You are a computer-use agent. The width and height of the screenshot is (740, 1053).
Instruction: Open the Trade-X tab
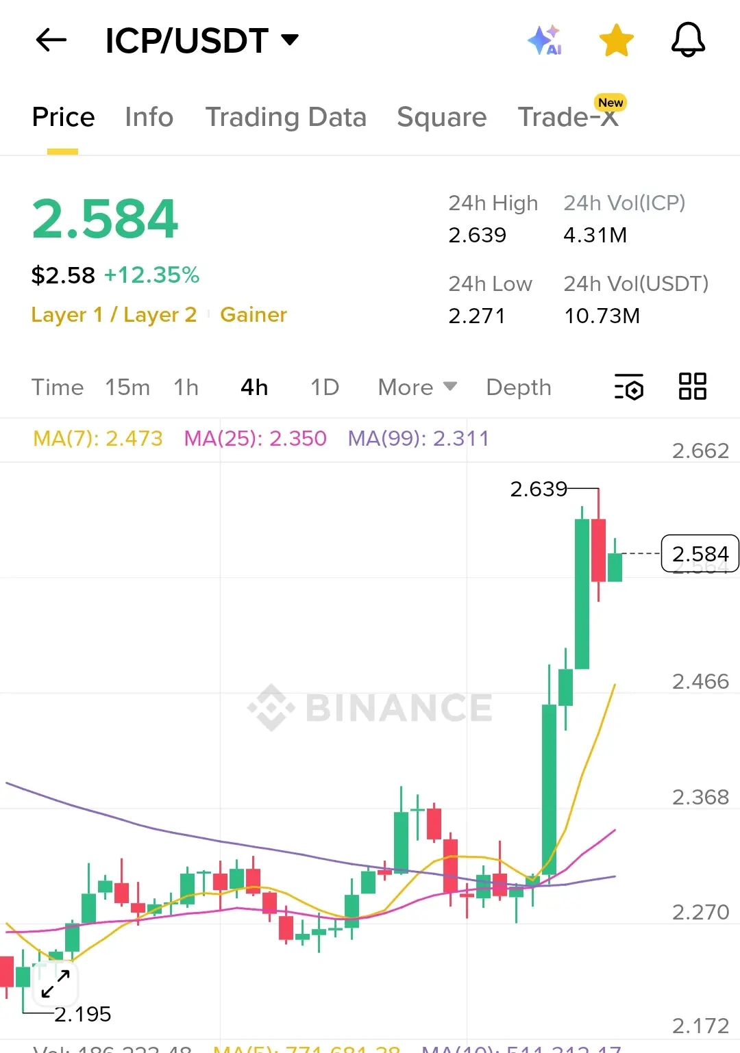tap(568, 117)
